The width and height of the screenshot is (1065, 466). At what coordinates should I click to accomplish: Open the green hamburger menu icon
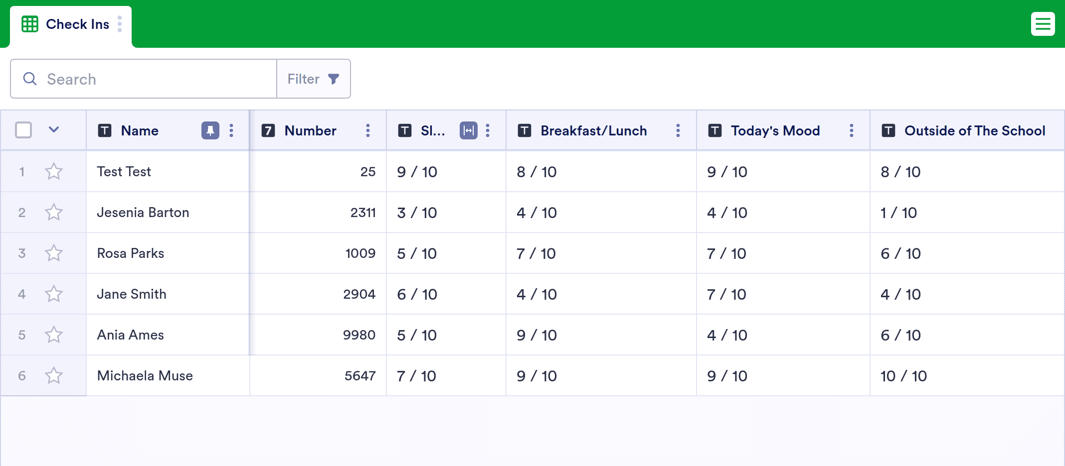(1043, 24)
